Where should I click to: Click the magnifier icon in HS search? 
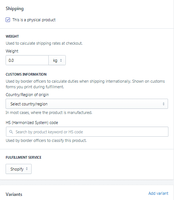click(11, 132)
